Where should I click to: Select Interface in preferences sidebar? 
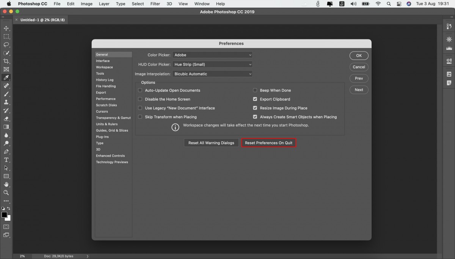(103, 61)
